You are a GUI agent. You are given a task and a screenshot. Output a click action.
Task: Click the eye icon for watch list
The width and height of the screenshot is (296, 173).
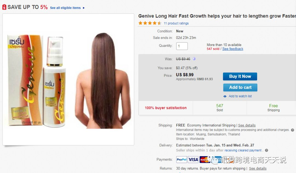225,96
